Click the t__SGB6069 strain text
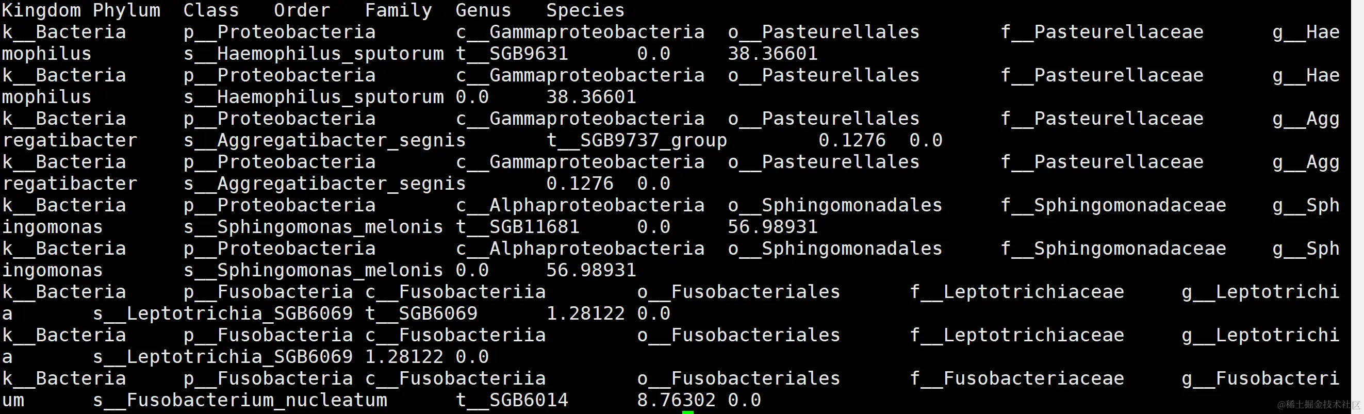The width and height of the screenshot is (1364, 414). pyautogui.click(x=421, y=313)
